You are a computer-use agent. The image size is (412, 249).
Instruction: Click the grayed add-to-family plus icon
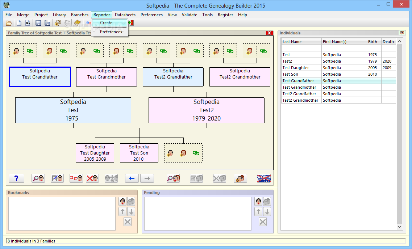[x=111, y=178]
